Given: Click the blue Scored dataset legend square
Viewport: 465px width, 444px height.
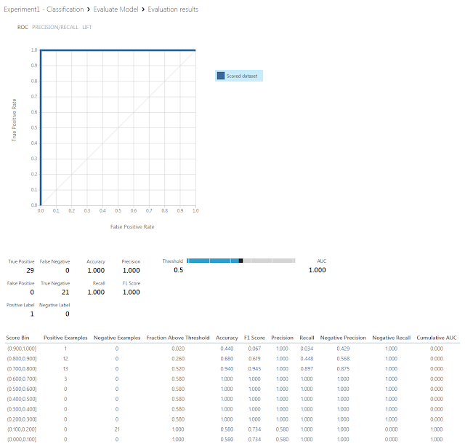Looking at the screenshot, I should (221, 76).
